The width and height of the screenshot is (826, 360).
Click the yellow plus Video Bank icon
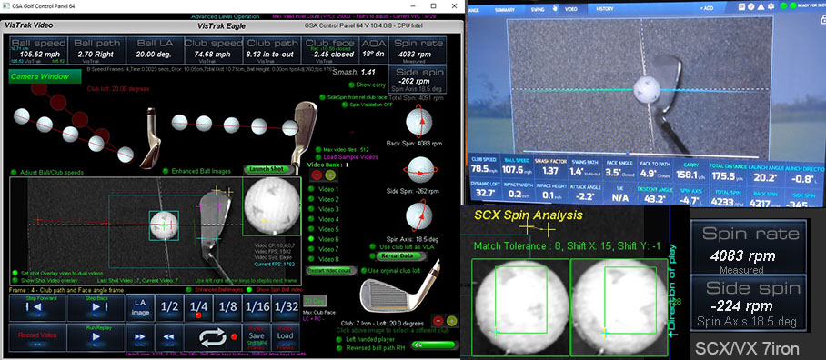[x=329, y=175]
